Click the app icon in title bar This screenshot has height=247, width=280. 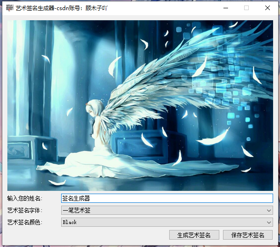tap(10, 8)
